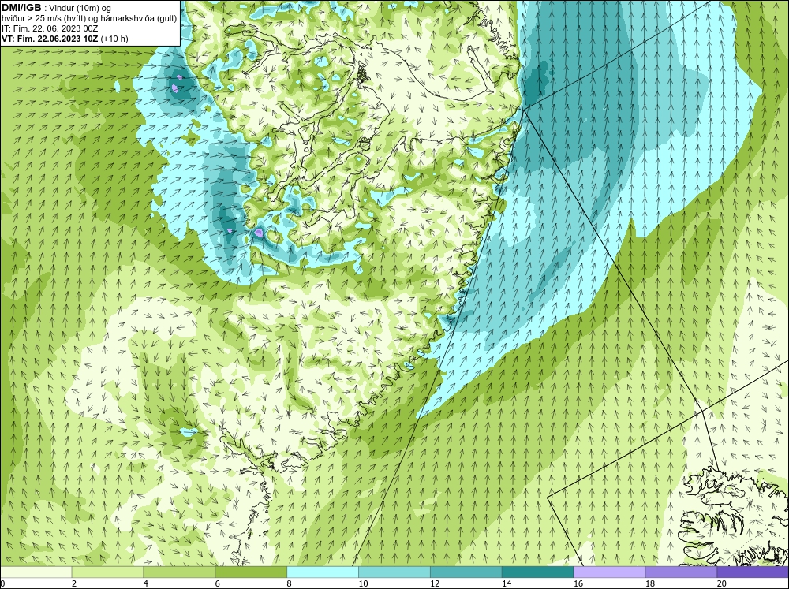This screenshot has width=789, height=589.
Task: Click the 18–20 m/s medium purple legend swatch
Action: point(681,572)
